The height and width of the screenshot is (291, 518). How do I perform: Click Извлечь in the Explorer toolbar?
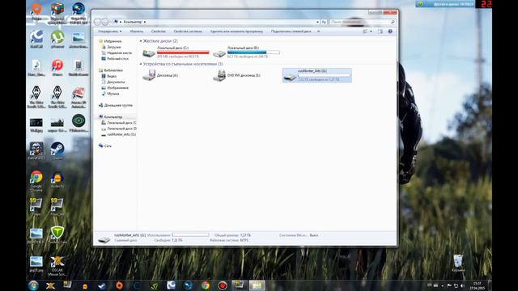coord(137,32)
